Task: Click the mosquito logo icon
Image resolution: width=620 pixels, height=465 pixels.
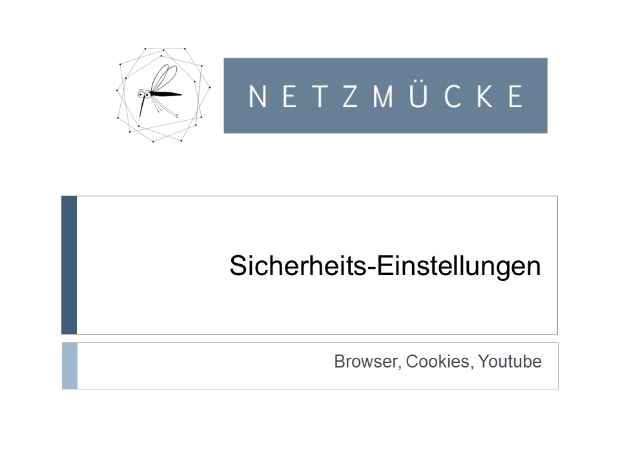Action: click(x=163, y=95)
